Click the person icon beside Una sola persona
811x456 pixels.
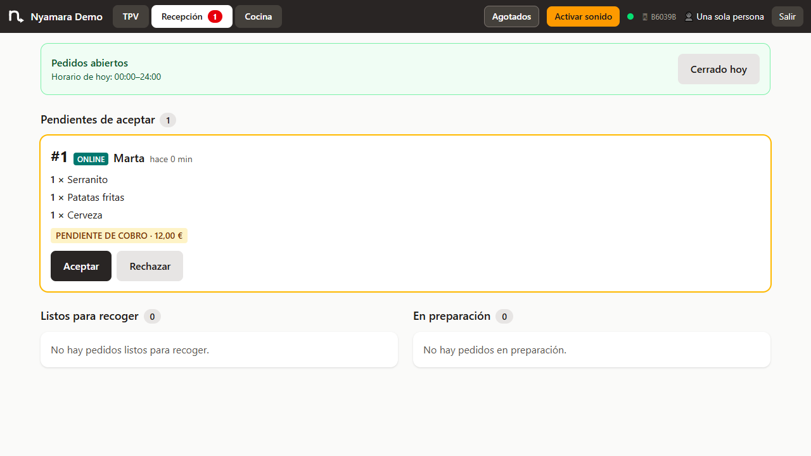click(689, 16)
